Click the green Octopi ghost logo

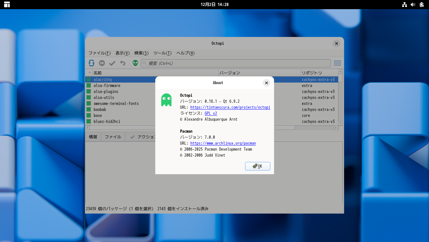pos(166,100)
